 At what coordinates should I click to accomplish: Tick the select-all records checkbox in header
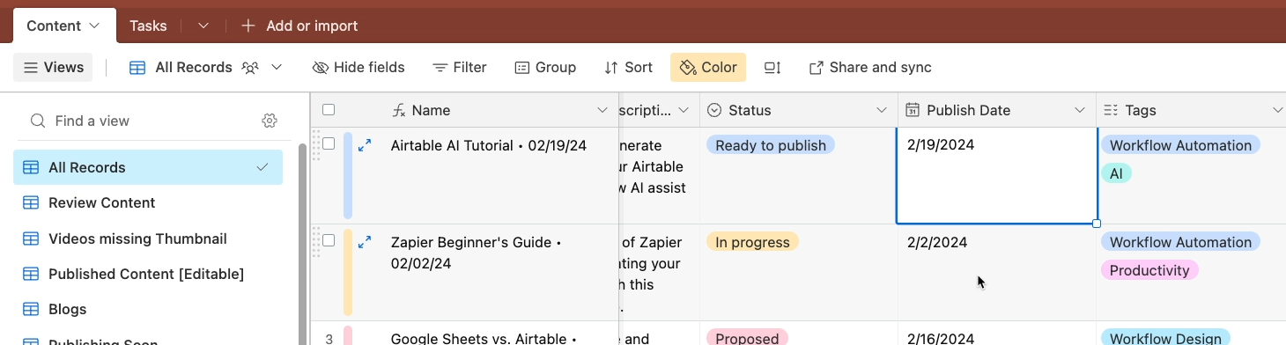[329, 110]
